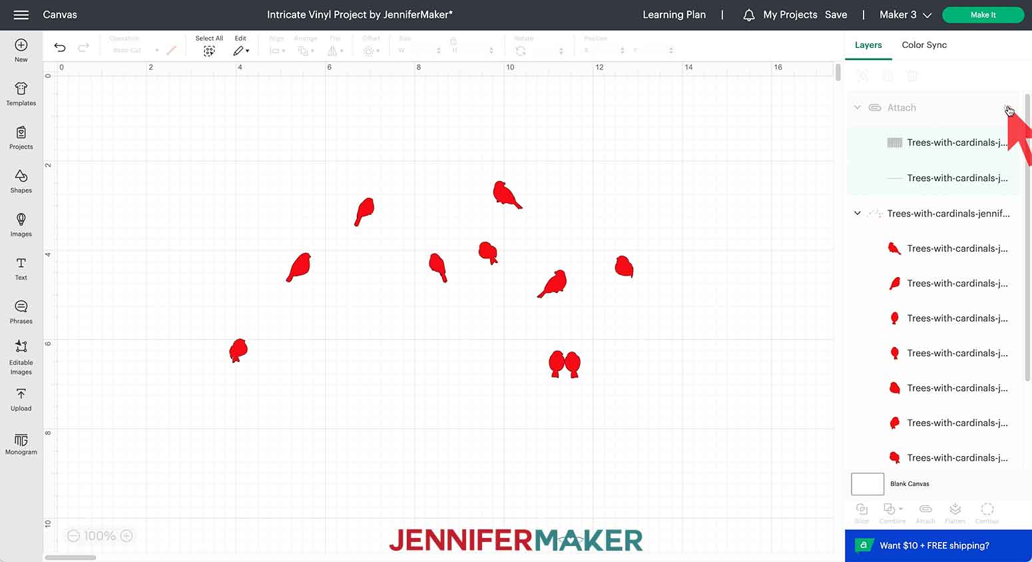
Task: Open the Images library
Action: tap(21, 225)
